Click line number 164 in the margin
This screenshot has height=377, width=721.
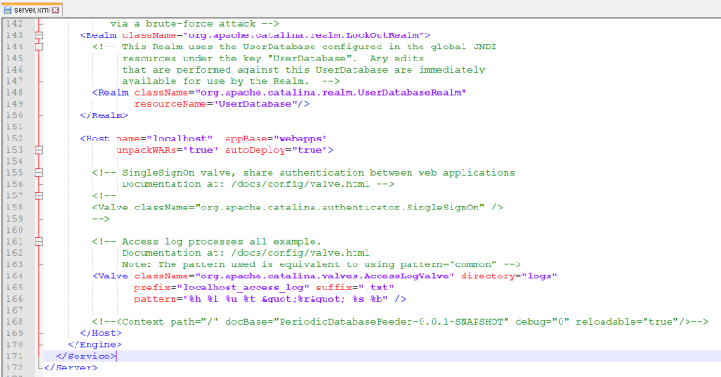point(14,276)
